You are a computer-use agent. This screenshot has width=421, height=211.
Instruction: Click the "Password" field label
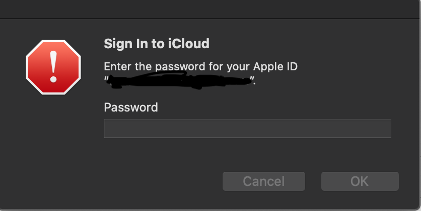tap(130, 107)
